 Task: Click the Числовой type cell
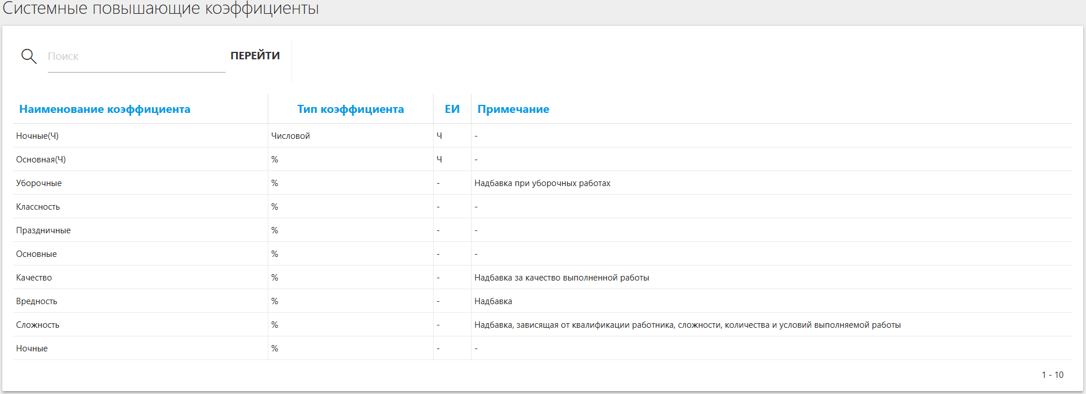290,136
